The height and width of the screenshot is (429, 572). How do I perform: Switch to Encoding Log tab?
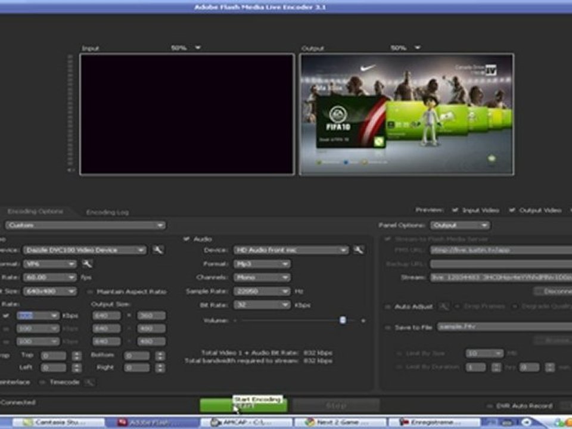pyautogui.click(x=107, y=212)
